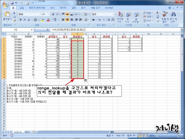Toggle wrap text button
The width and height of the screenshot is (185, 139).
(85, 14)
